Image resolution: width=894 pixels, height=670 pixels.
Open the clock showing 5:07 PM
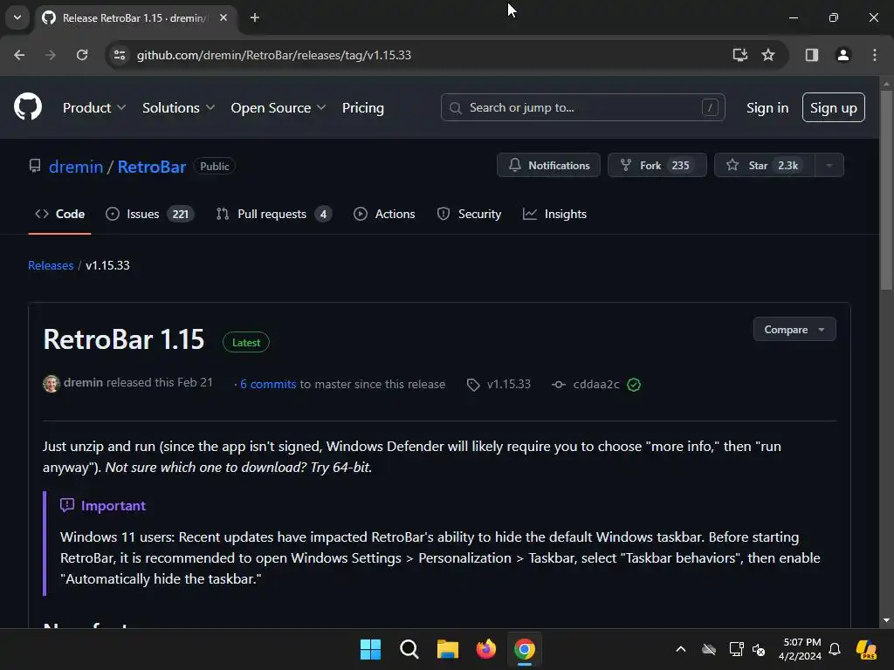(x=800, y=649)
